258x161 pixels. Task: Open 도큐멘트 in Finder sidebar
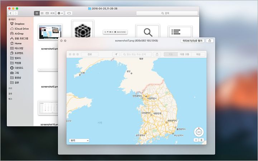[x=16, y=53]
